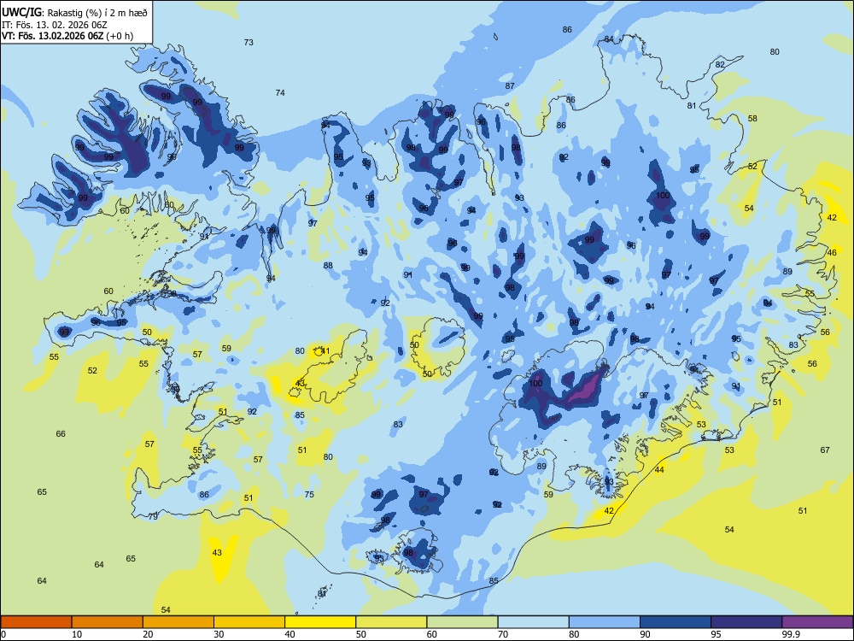Click the humidity value '41' in the yellow area
The width and height of the screenshot is (854, 641).
[x=325, y=350]
